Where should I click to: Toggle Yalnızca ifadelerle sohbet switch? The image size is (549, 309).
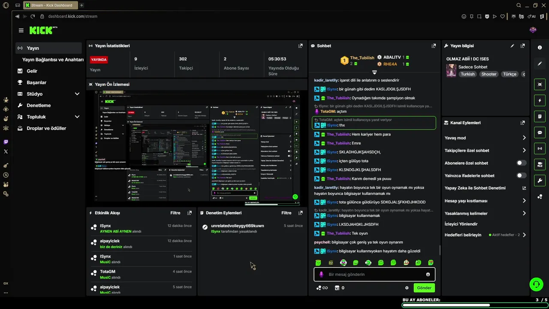click(x=521, y=176)
